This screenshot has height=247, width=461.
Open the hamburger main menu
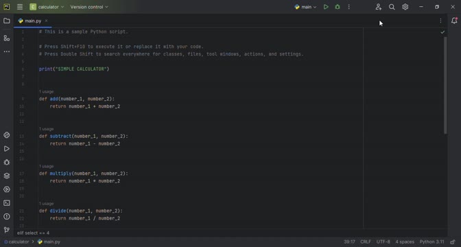(x=20, y=7)
